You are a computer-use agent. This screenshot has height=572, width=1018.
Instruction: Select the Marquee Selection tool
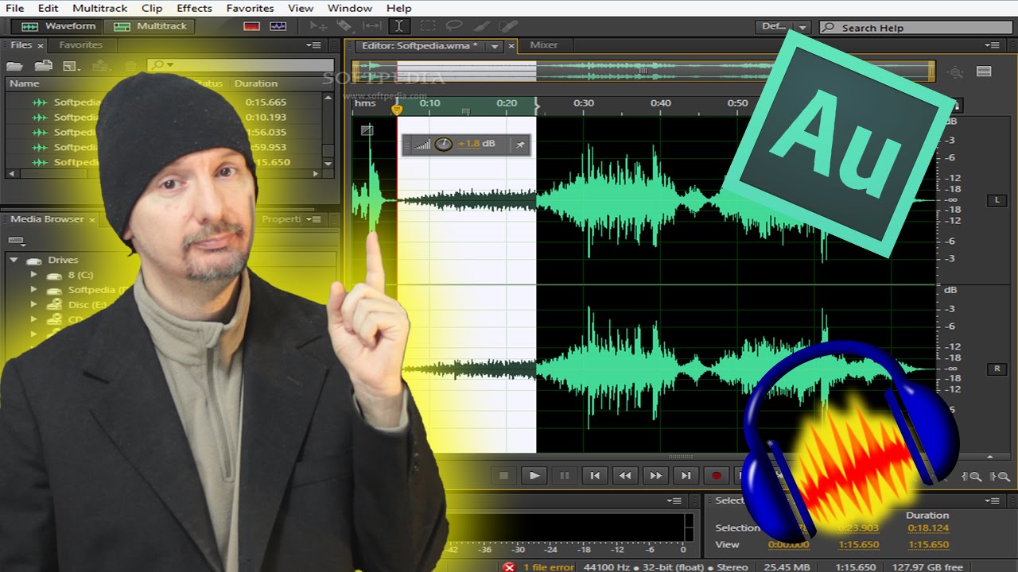[428, 26]
